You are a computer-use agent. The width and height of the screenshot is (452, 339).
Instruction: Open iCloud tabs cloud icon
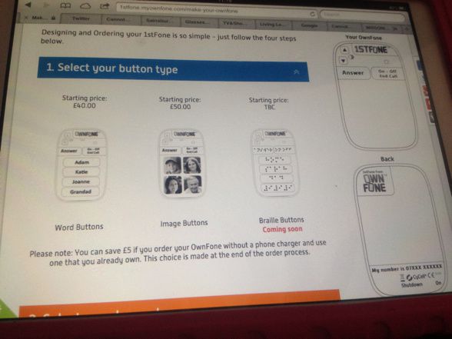(x=85, y=6)
